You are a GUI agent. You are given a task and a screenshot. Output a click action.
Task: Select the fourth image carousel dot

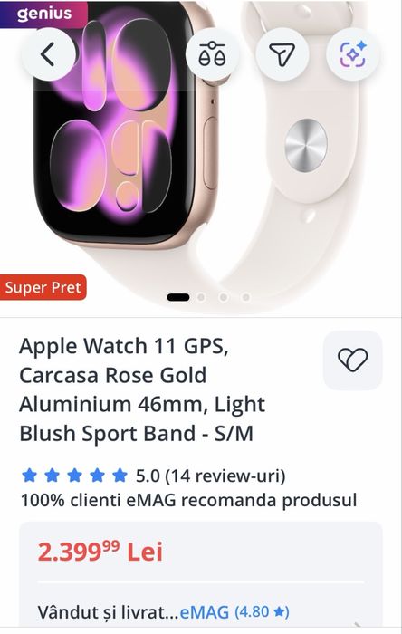[x=245, y=298]
